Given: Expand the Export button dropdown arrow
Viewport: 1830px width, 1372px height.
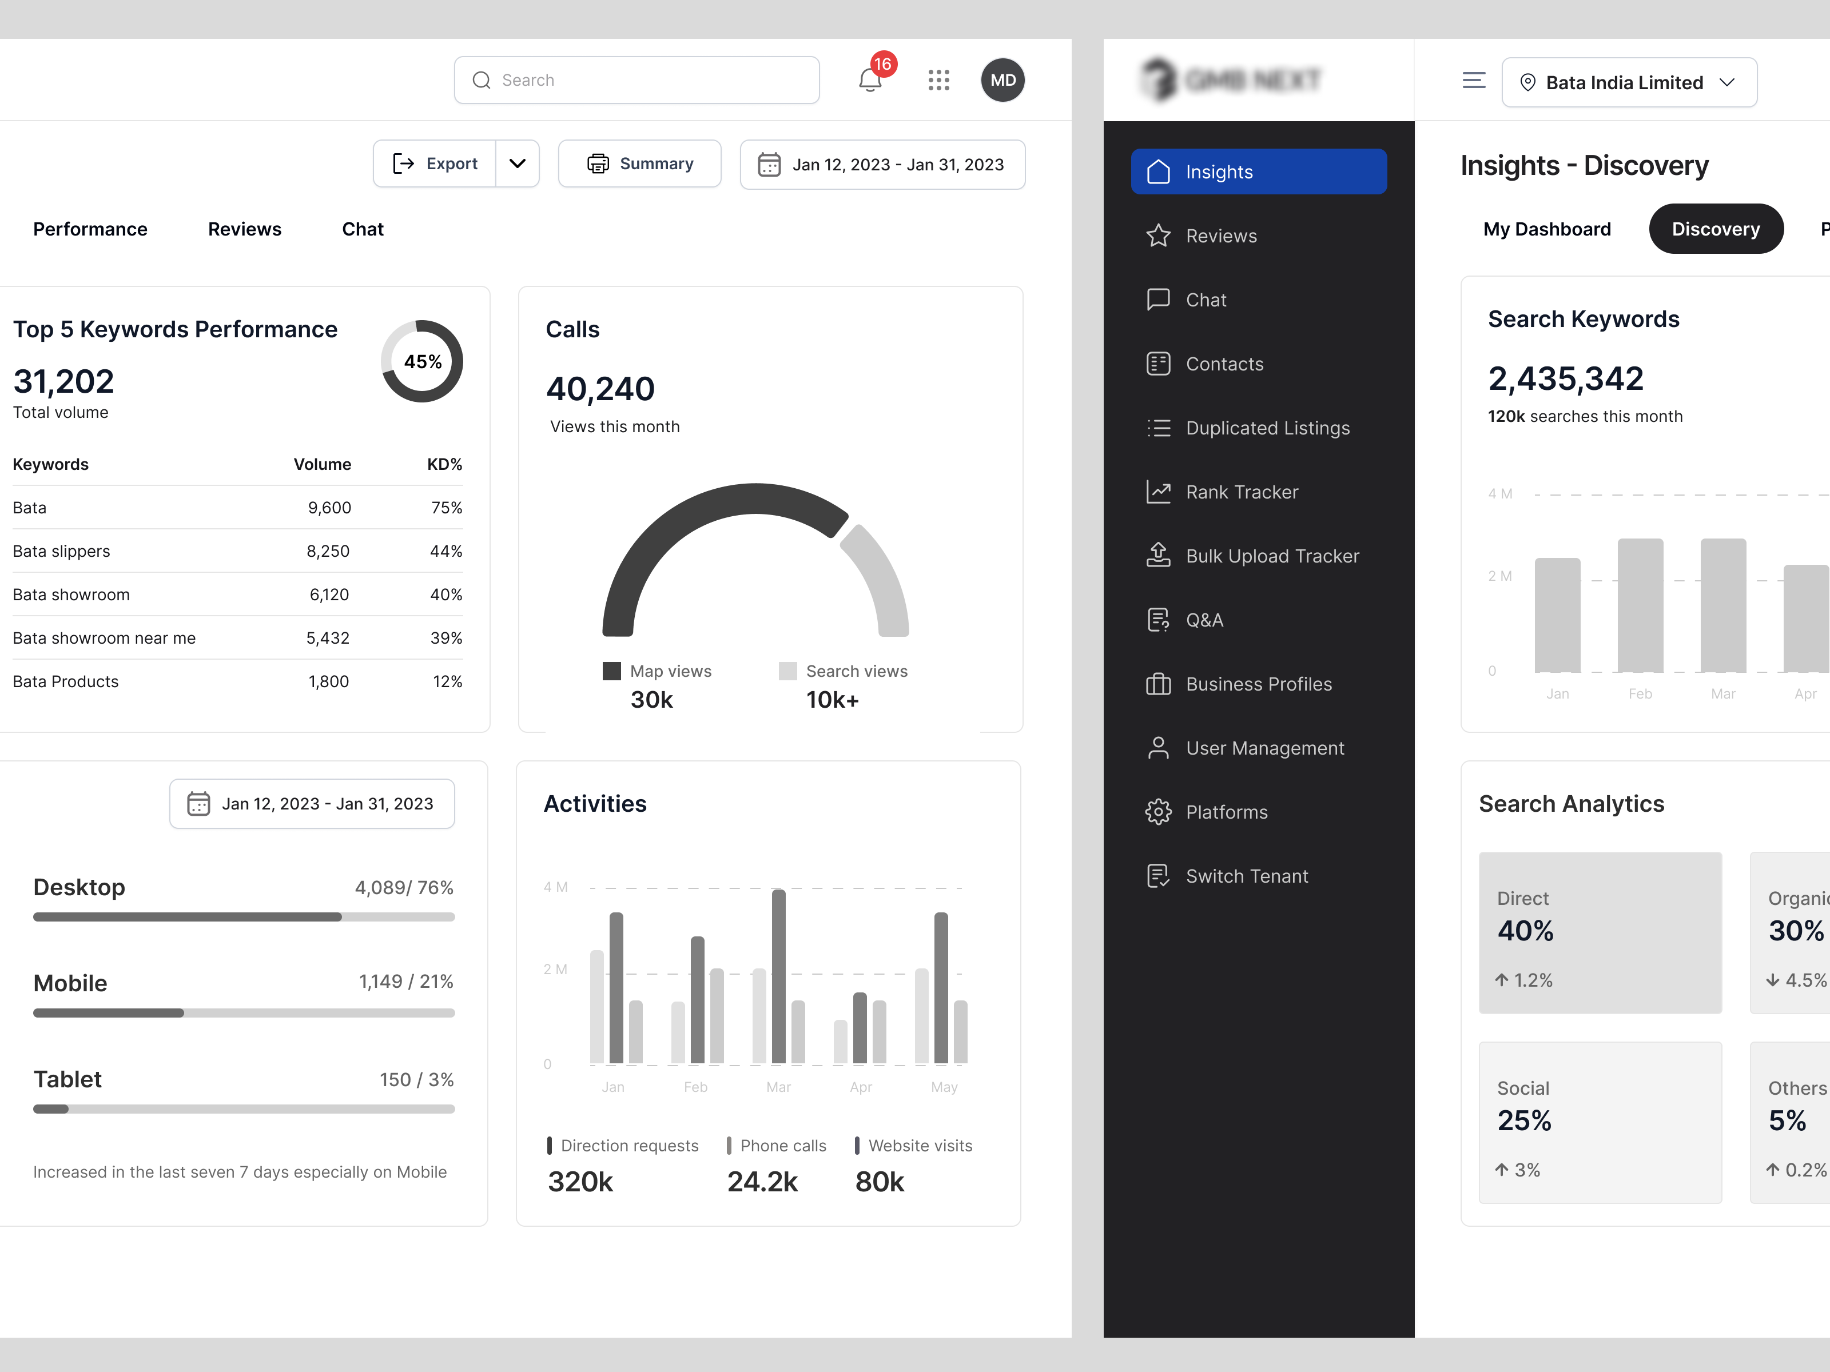Looking at the screenshot, I should pyautogui.click(x=518, y=163).
